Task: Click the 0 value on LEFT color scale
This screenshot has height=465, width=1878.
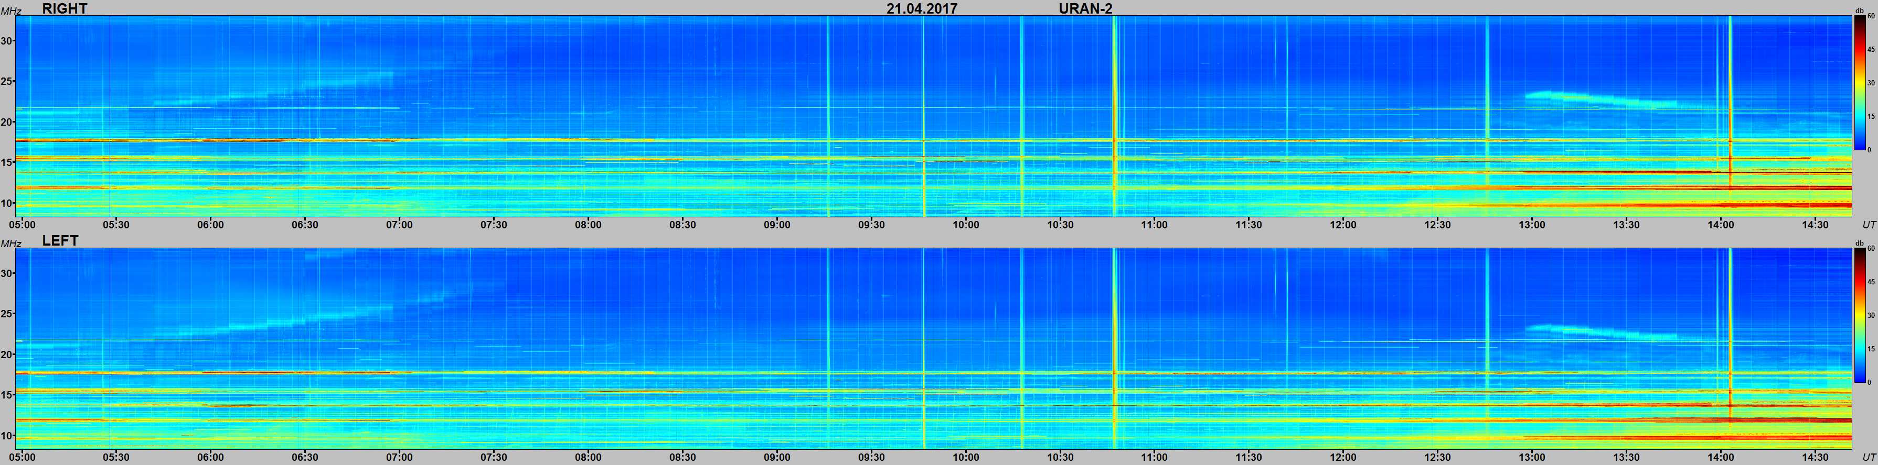Action: [x=1869, y=382]
